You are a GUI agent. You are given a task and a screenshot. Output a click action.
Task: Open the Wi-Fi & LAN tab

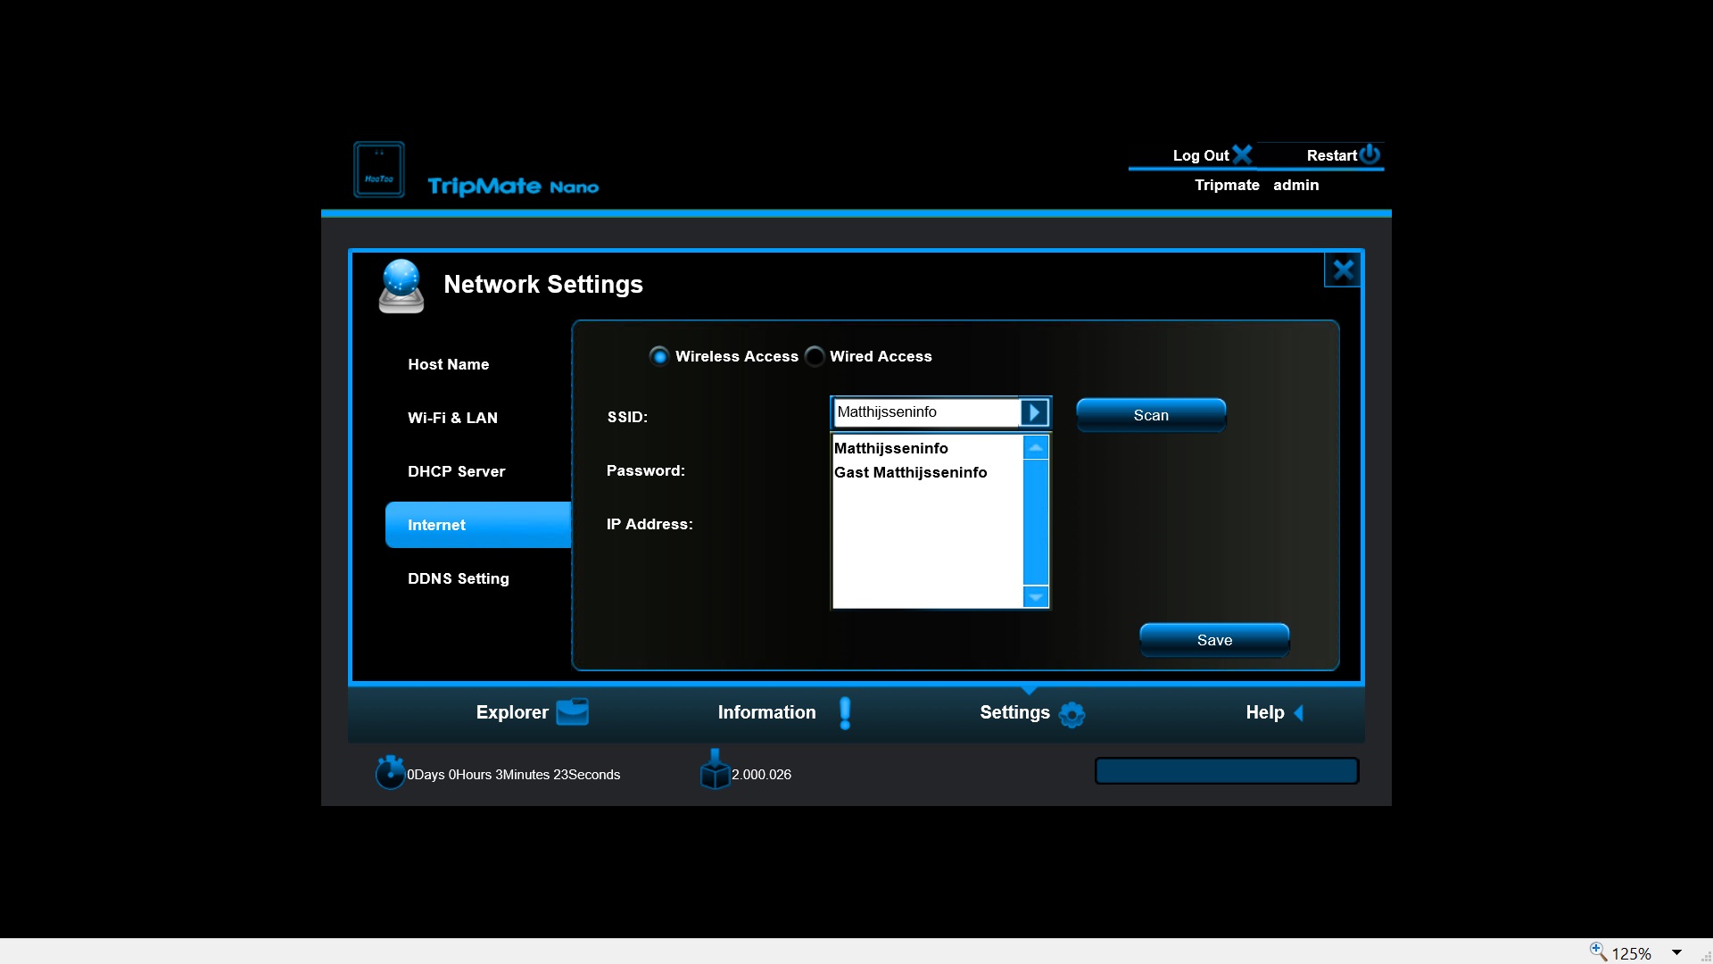coord(452,418)
